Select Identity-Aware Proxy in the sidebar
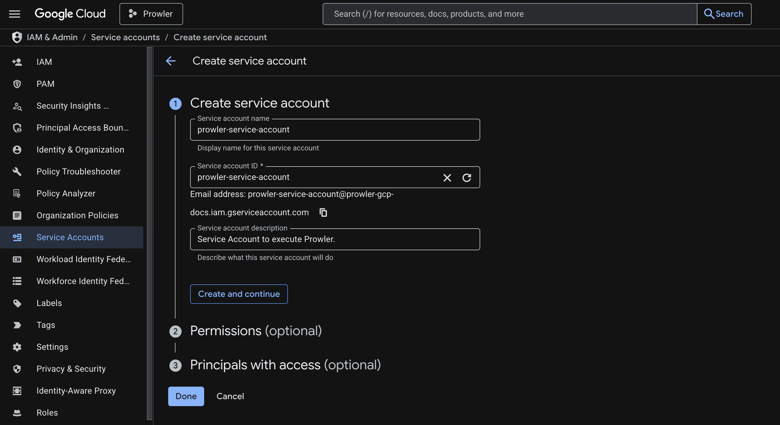Screen dimensions: 780x425 pos(76,391)
